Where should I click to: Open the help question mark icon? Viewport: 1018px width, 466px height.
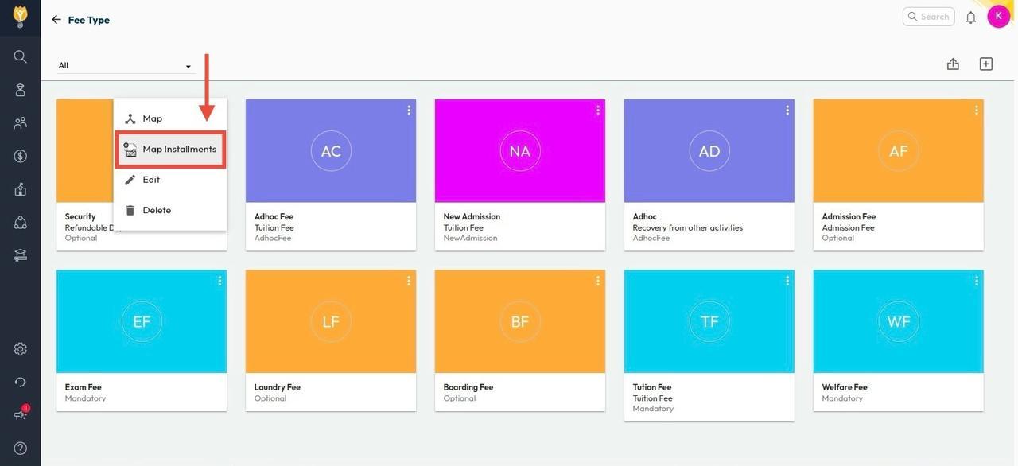tap(20, 449)
